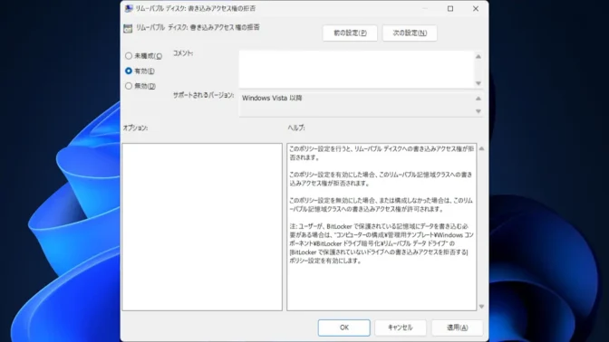Screen dimensions: 609x342
Task: Click the dialog heading text リムーバブル ディスク
Action: [x=198, y=27]
